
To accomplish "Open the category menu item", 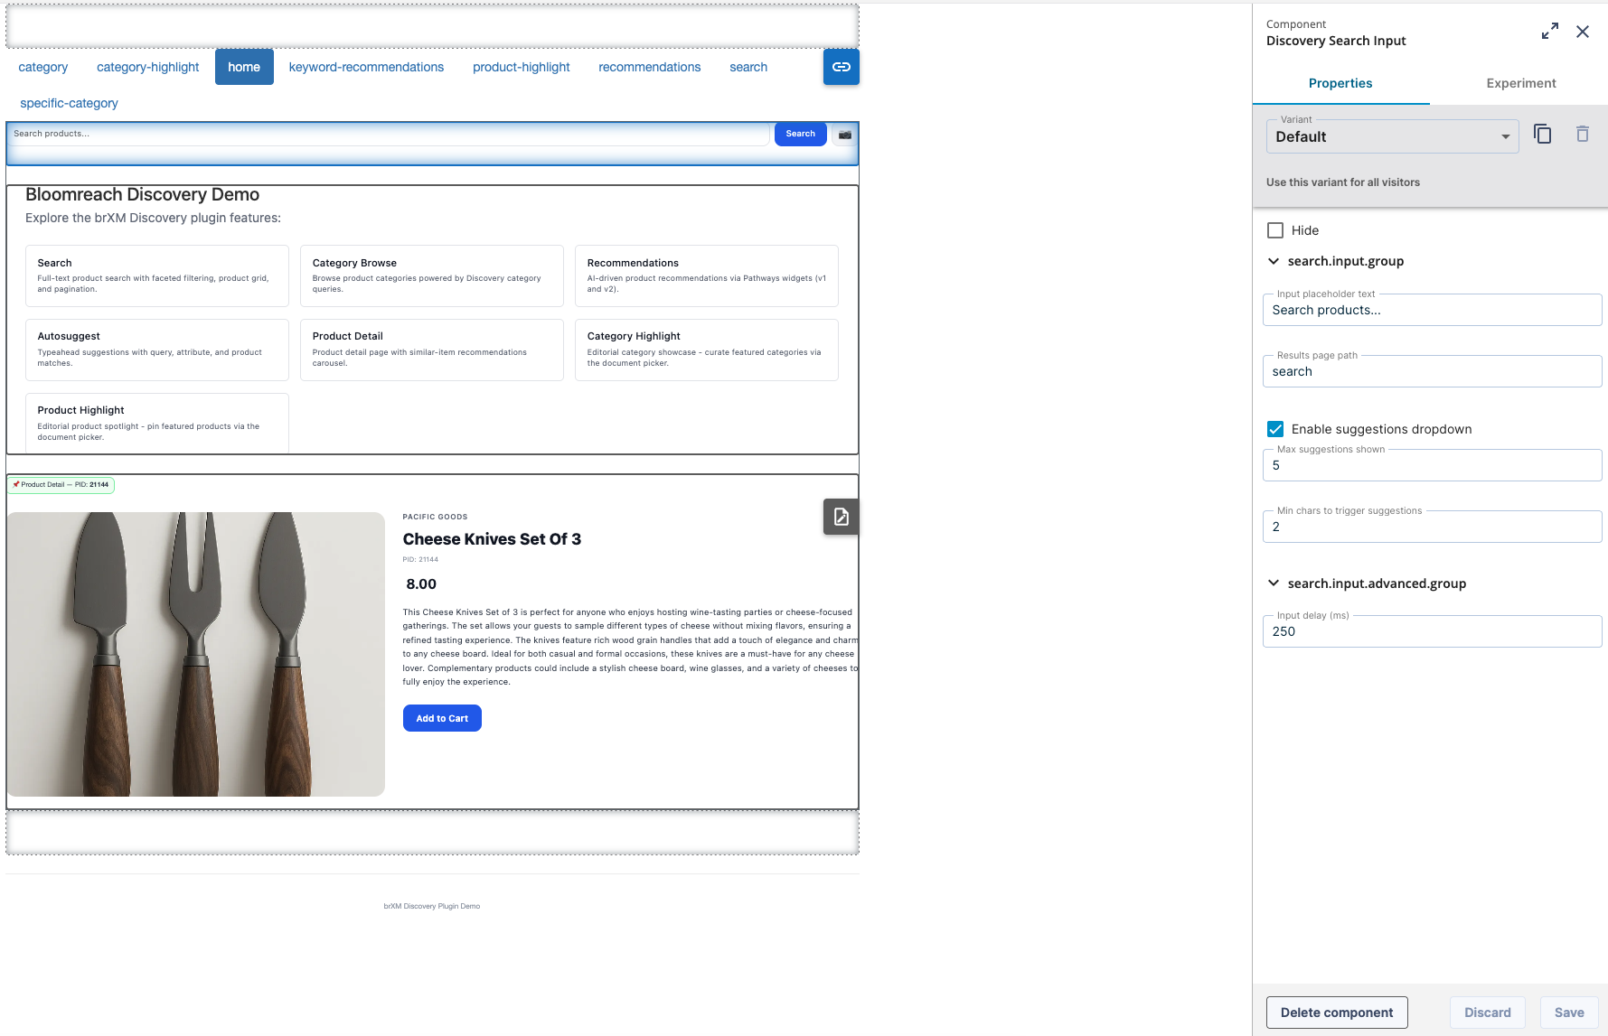I will [x=43, y=67].
